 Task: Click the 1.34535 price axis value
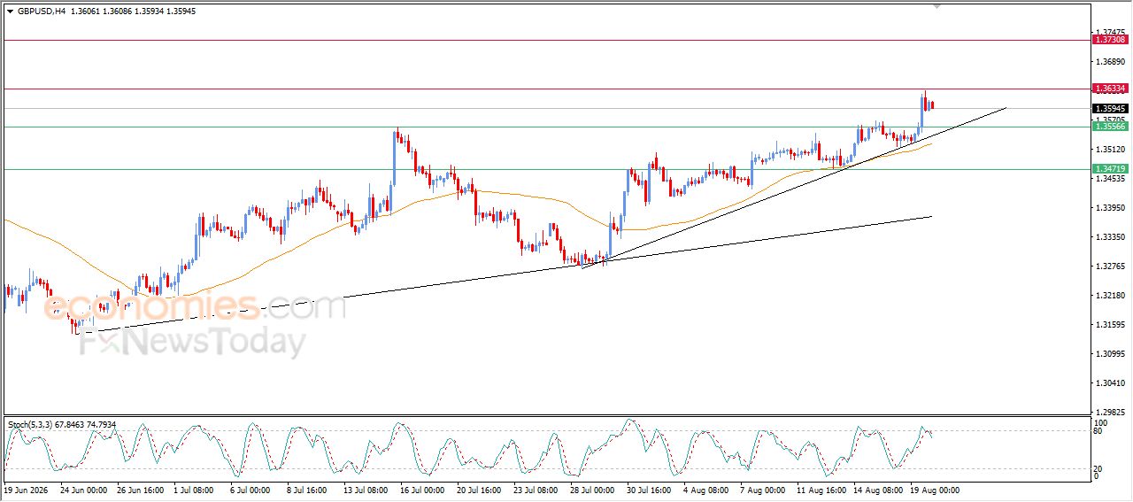coord(1110,178)
